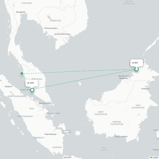Open the SZB airport label popup
This screenshot has width=159, height=159.
[31, 83]
